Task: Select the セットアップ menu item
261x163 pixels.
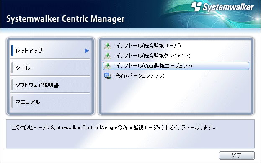Action: [50, 51]
